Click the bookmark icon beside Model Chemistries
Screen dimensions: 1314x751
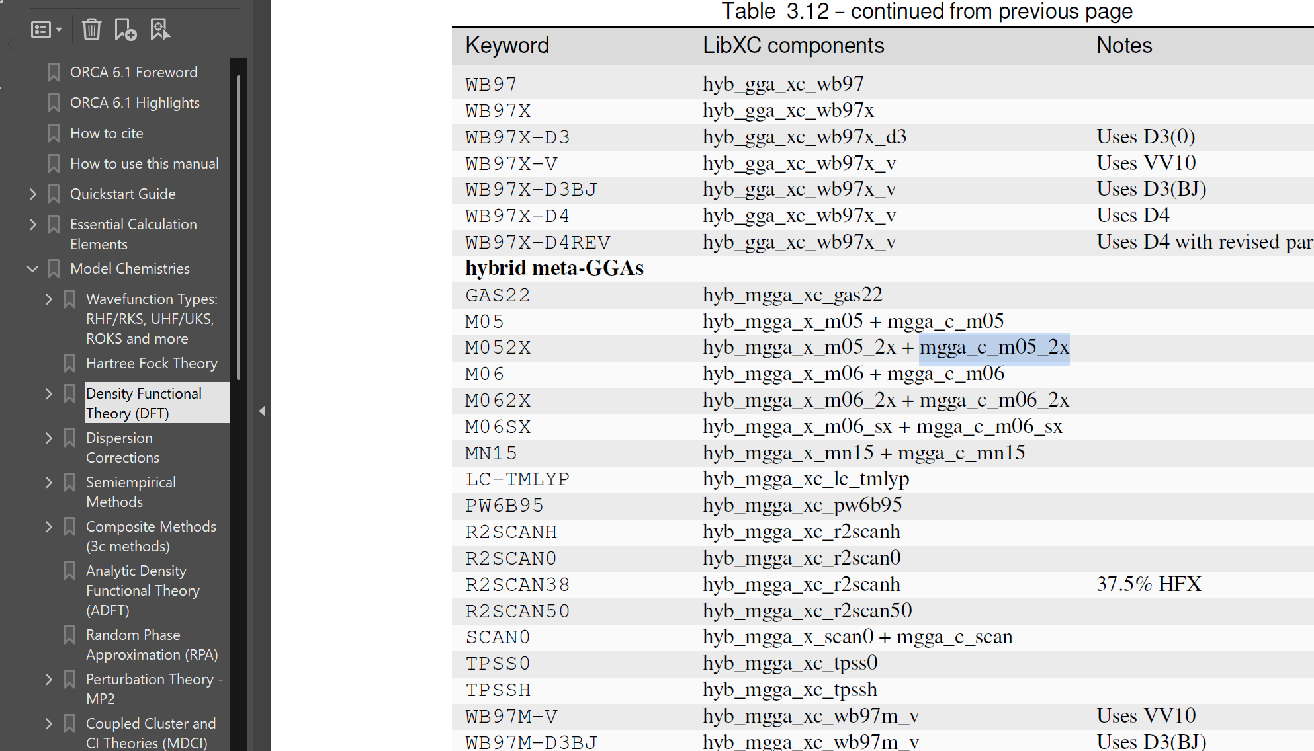coord(54,268)
